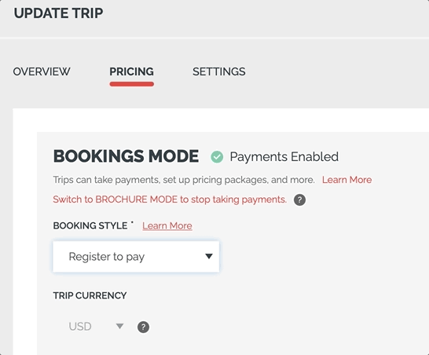Click the help icon next to USD
This screenshot has width=429, height=355.
[143, 327]
